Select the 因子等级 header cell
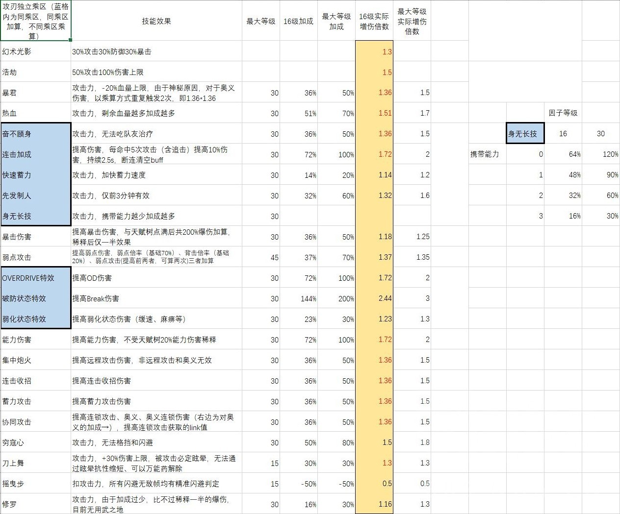620x514 pixels. tap(563, 113)
